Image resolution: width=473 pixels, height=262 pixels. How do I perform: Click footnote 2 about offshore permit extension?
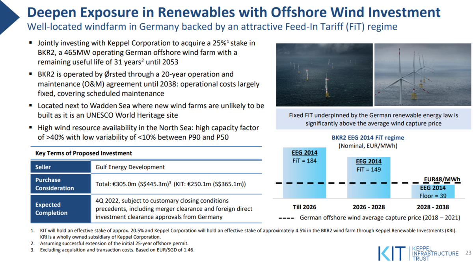pos(114,244)
